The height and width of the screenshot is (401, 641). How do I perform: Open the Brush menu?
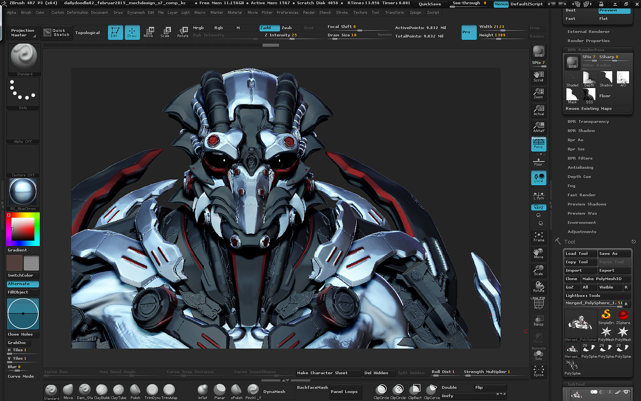pos(26,13)
